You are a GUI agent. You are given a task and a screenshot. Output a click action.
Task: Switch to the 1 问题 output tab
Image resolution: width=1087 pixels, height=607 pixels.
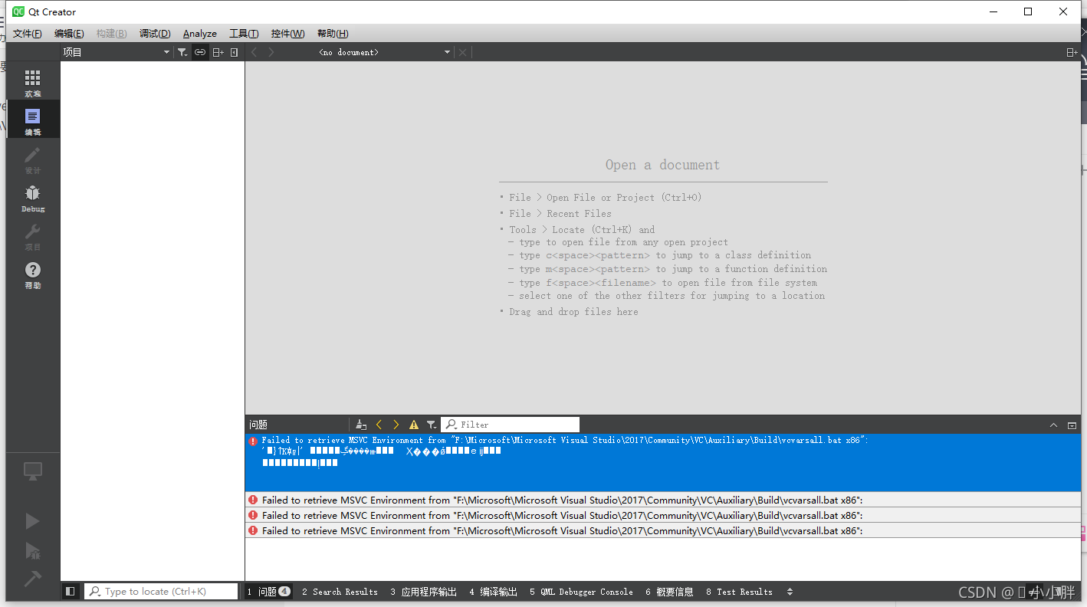coord(268,592)
